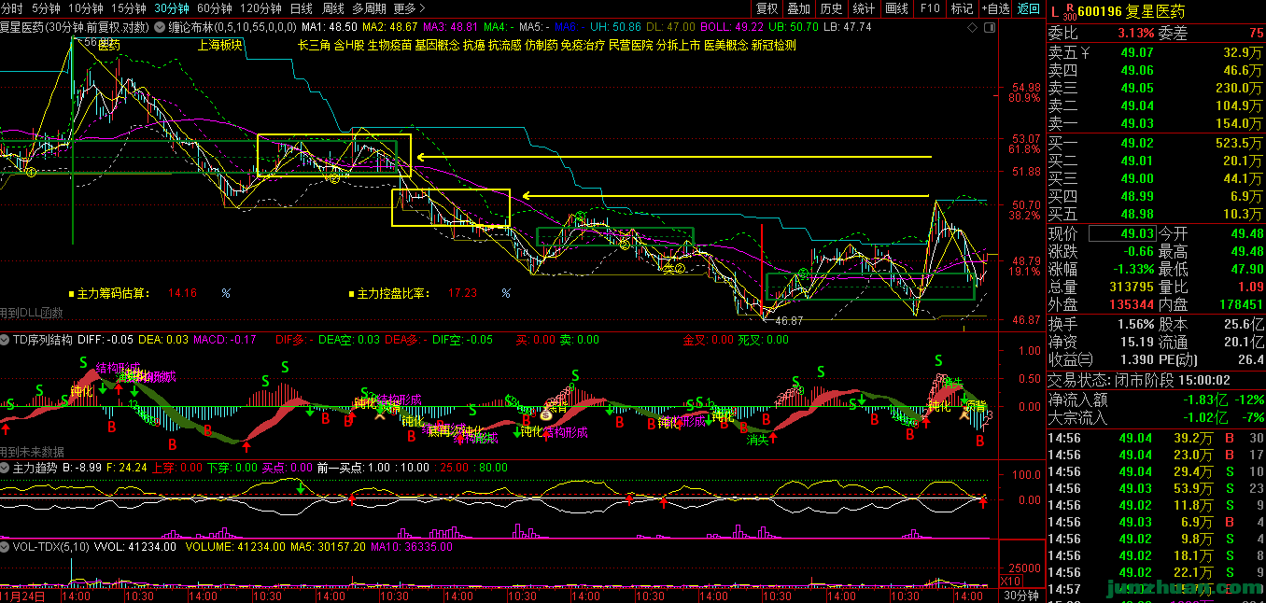Switch to 10分钟 period
Viewport: 1266px width, 603px height.
tap(85, 8)
